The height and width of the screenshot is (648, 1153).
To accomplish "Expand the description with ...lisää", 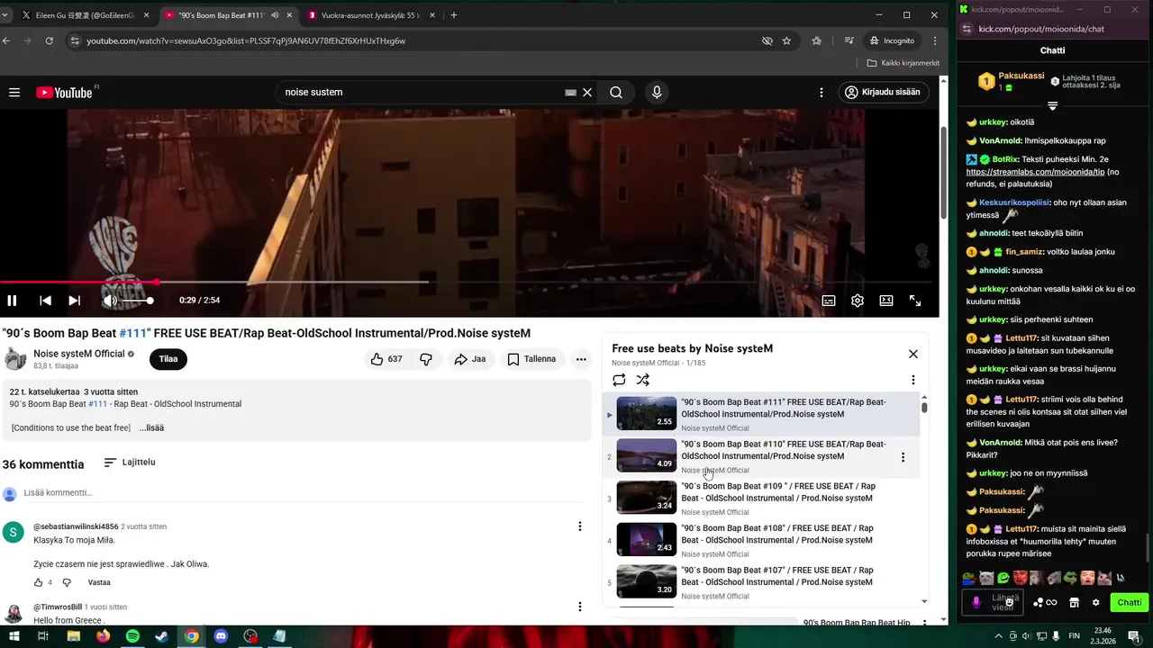I will point(151,427).
